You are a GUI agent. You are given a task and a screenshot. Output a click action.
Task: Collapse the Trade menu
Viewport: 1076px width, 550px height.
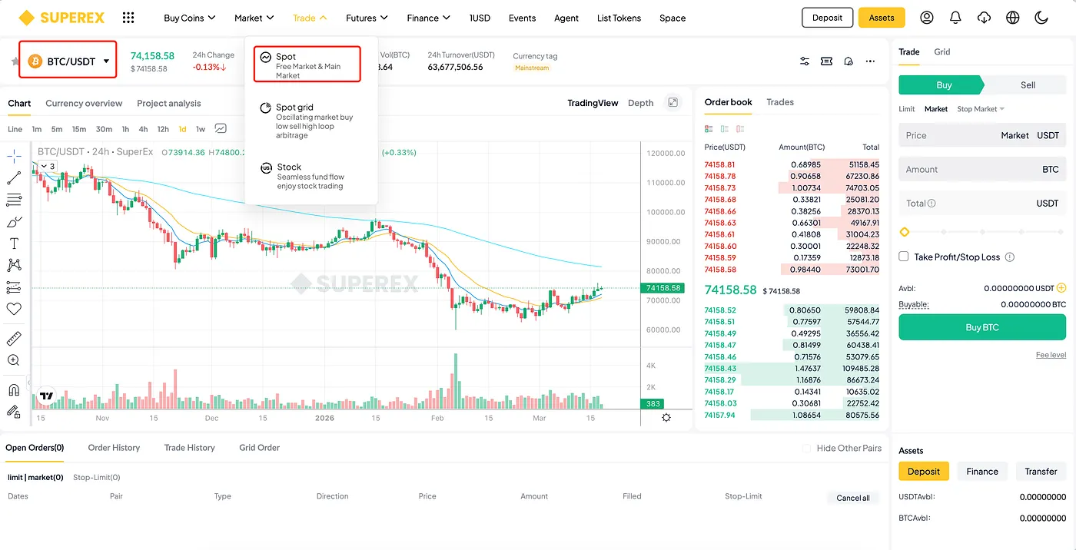coord(310,18)
